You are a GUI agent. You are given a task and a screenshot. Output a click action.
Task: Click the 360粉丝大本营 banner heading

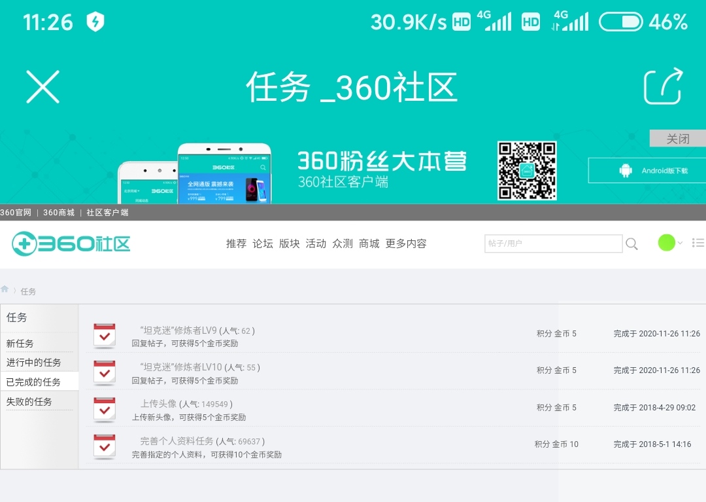click(x=382, y=161)
